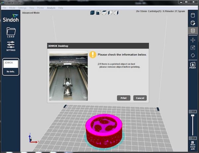Click the LOAD folder icon
Viewport: 199px width, 153px height.
11,32
